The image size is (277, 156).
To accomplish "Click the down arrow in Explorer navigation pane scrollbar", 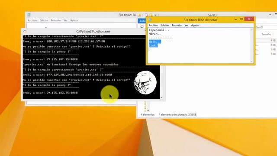I will click(148, 110).
